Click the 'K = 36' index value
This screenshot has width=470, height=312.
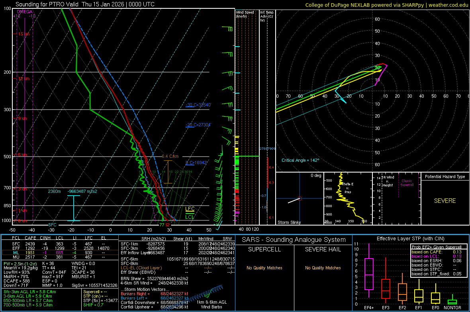click(x=48, y=264)
